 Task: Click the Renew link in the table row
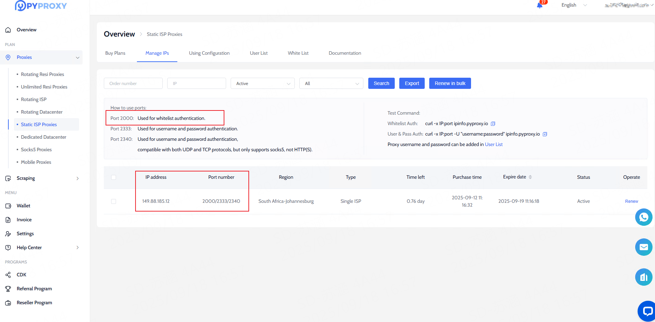pyautogui.click(x=631, y=201)
